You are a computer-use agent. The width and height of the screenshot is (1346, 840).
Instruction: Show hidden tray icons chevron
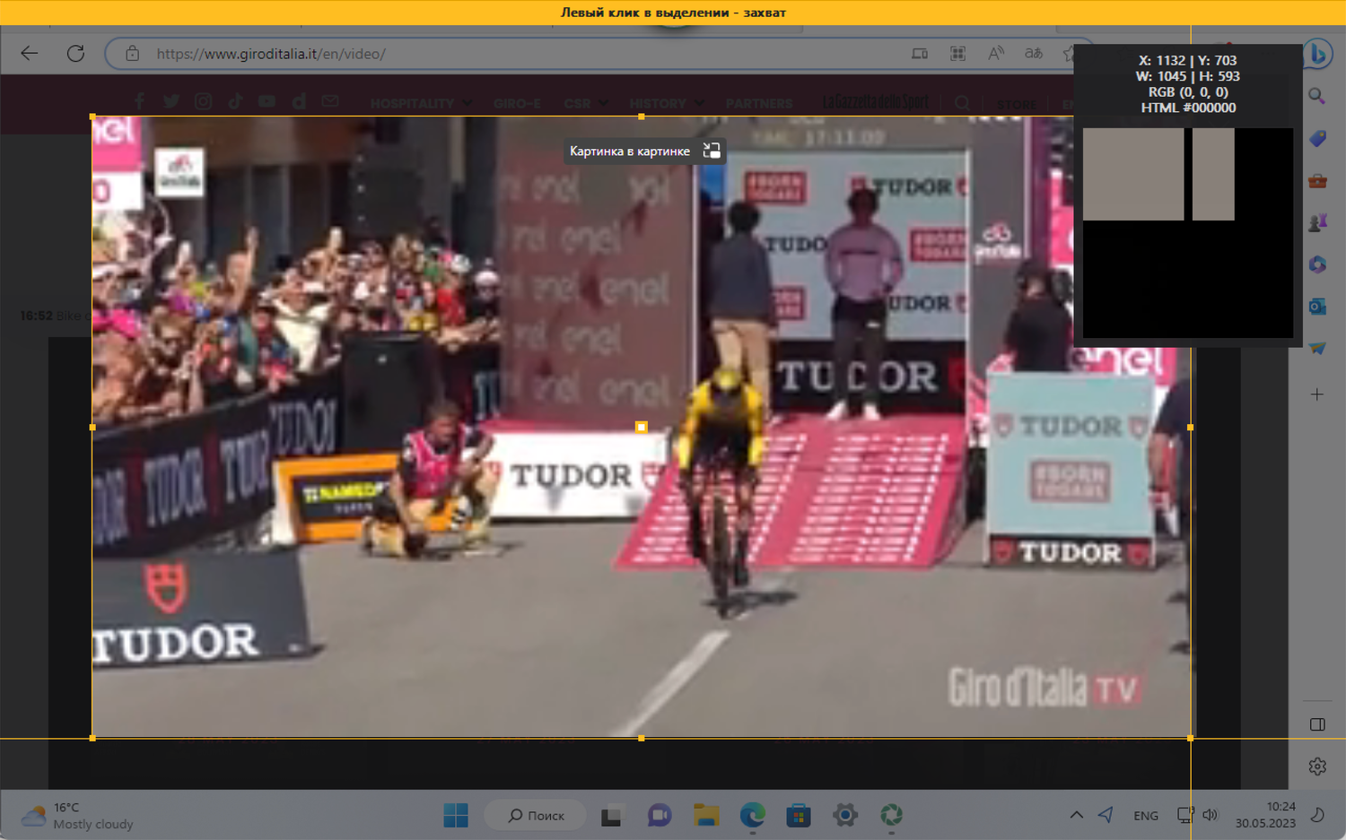[1076, 815]
